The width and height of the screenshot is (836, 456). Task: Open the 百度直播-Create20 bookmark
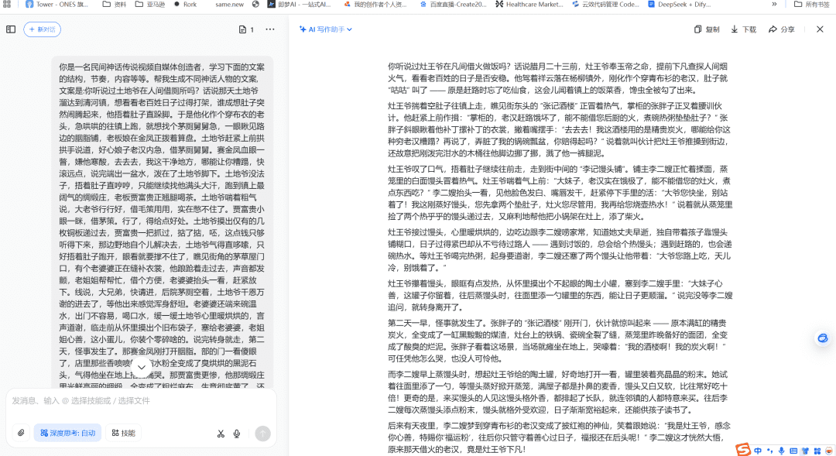tap(453, 5)
